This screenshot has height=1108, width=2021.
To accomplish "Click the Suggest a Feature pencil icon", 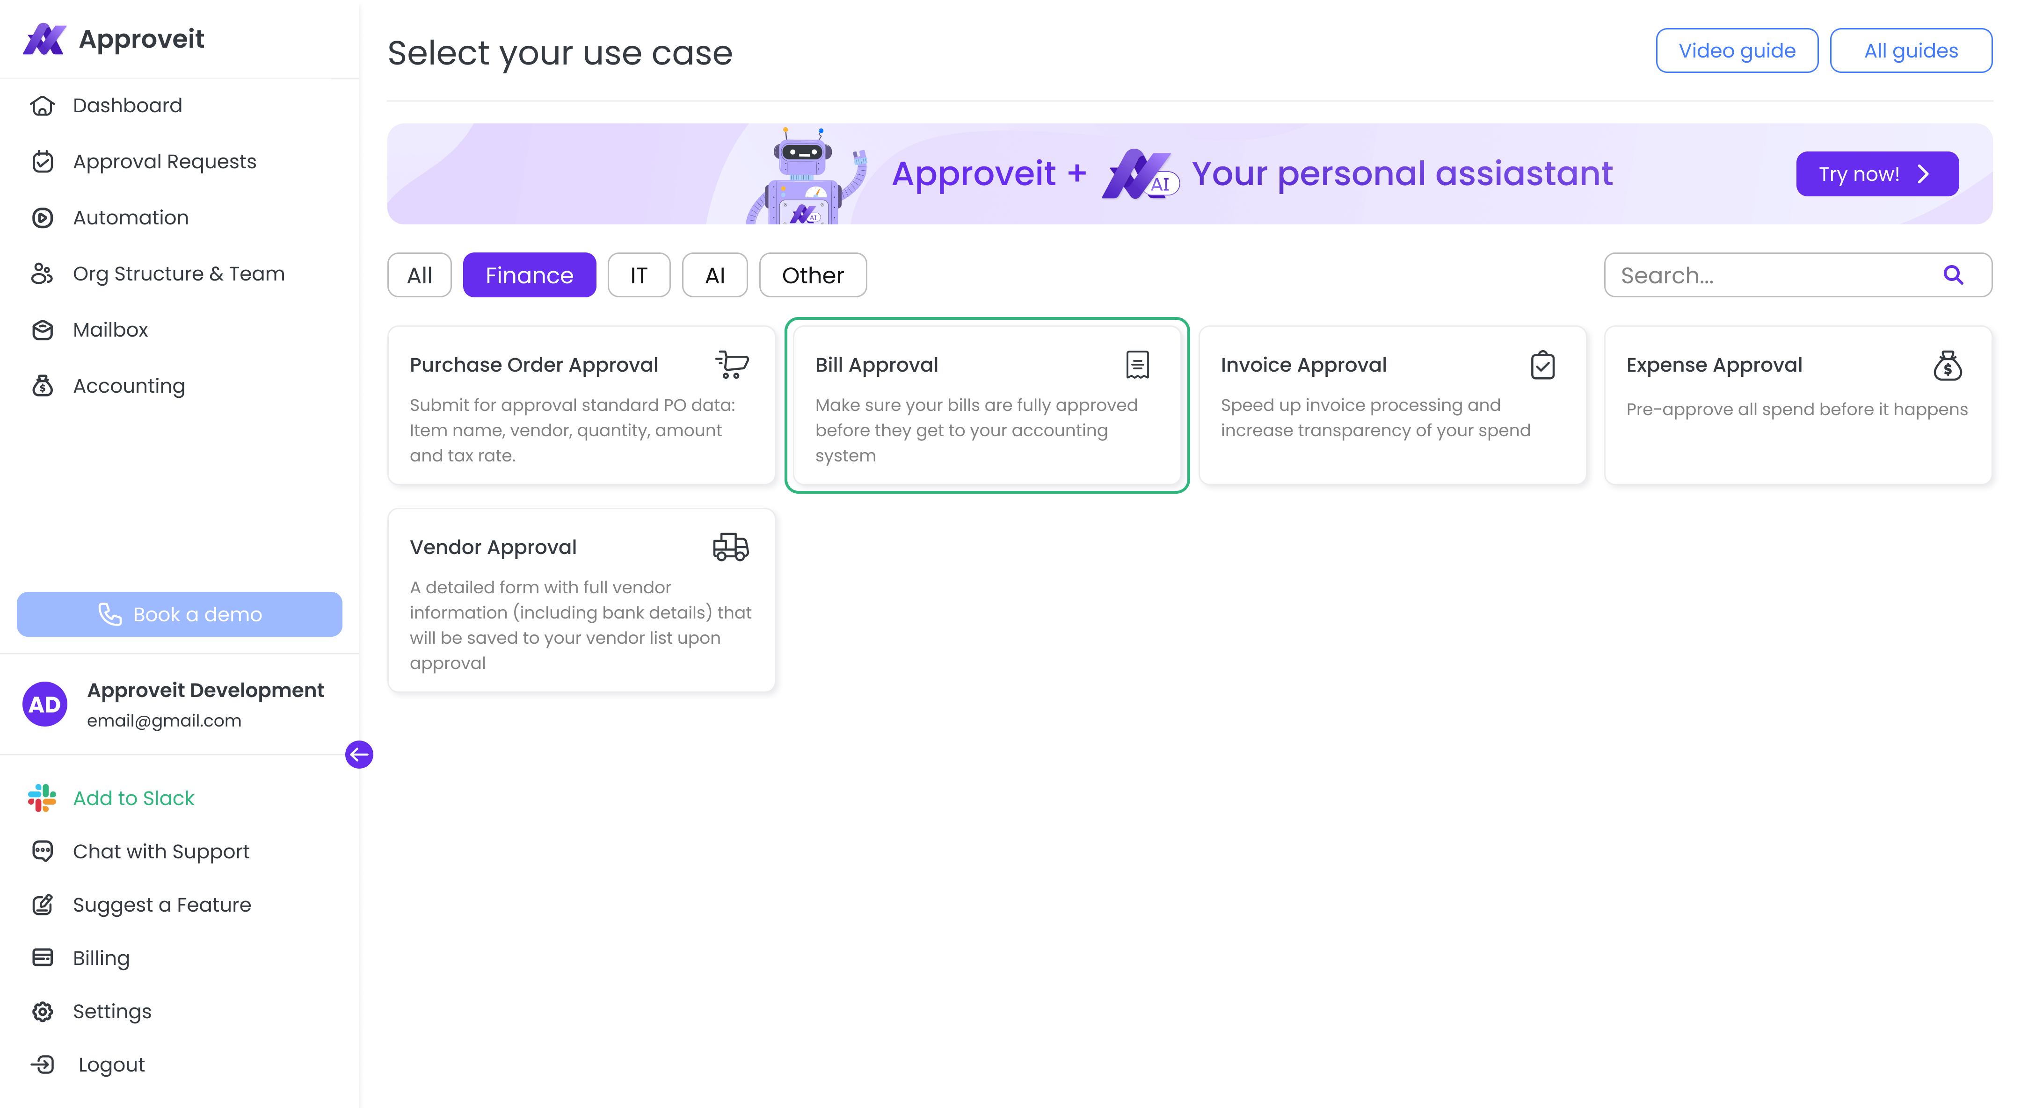I will point(43,904).
